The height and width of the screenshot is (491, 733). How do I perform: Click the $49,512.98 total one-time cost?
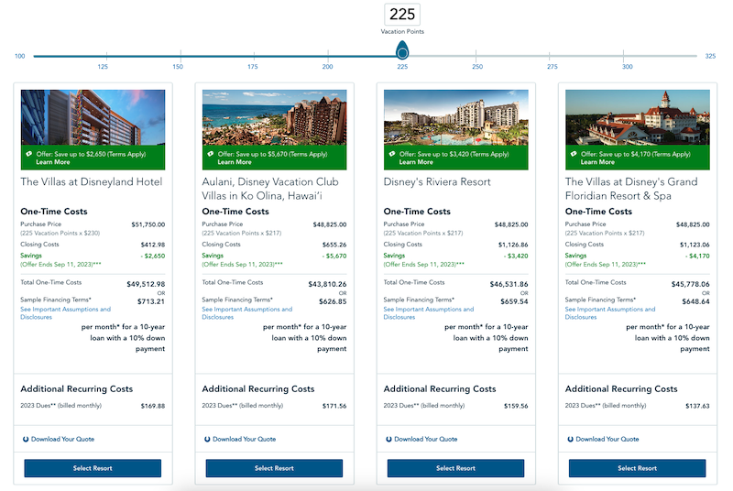coord(146,284)
